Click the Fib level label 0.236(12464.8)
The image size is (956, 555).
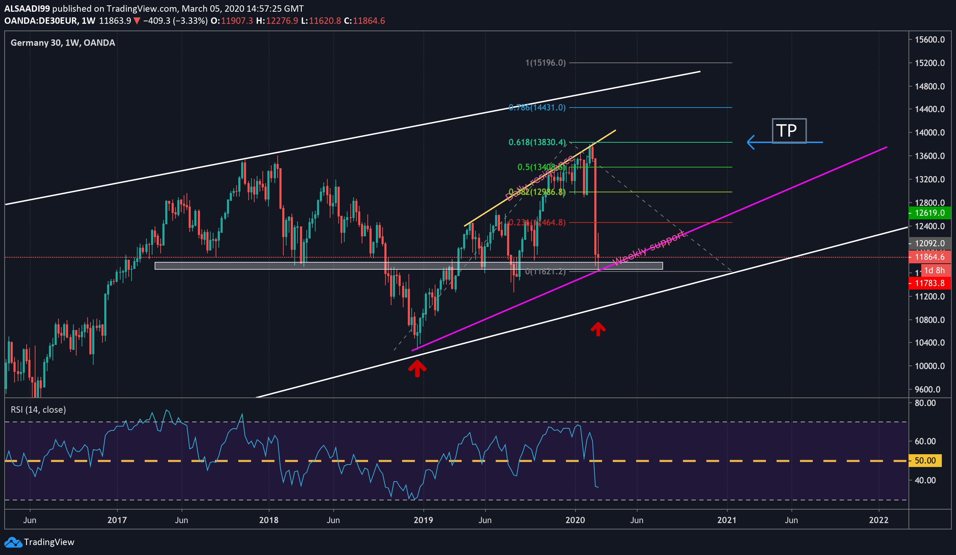coord(537,222)
